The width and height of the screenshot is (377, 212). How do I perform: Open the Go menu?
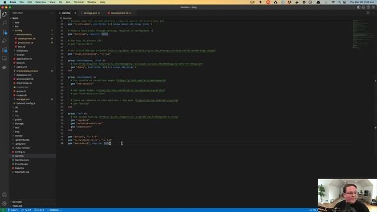tap(60, 2)
